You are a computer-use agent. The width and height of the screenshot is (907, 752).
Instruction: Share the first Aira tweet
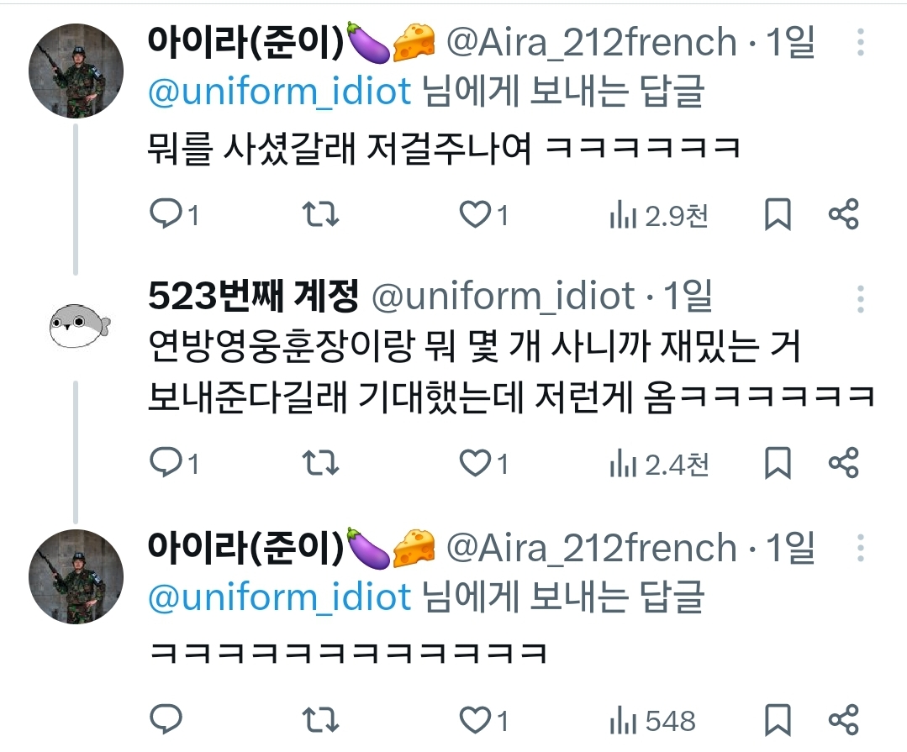[x=843, y=214]
